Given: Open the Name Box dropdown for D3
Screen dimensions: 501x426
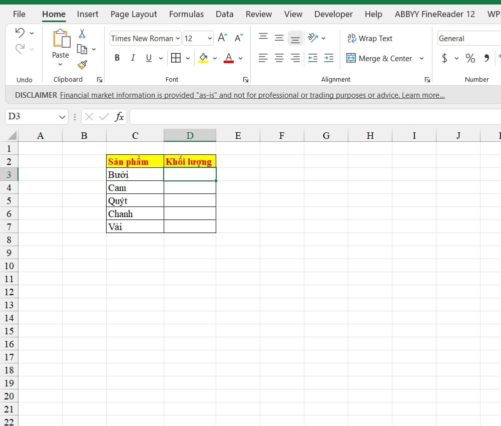Looking at the screenshot, I should tap(62, 117).
